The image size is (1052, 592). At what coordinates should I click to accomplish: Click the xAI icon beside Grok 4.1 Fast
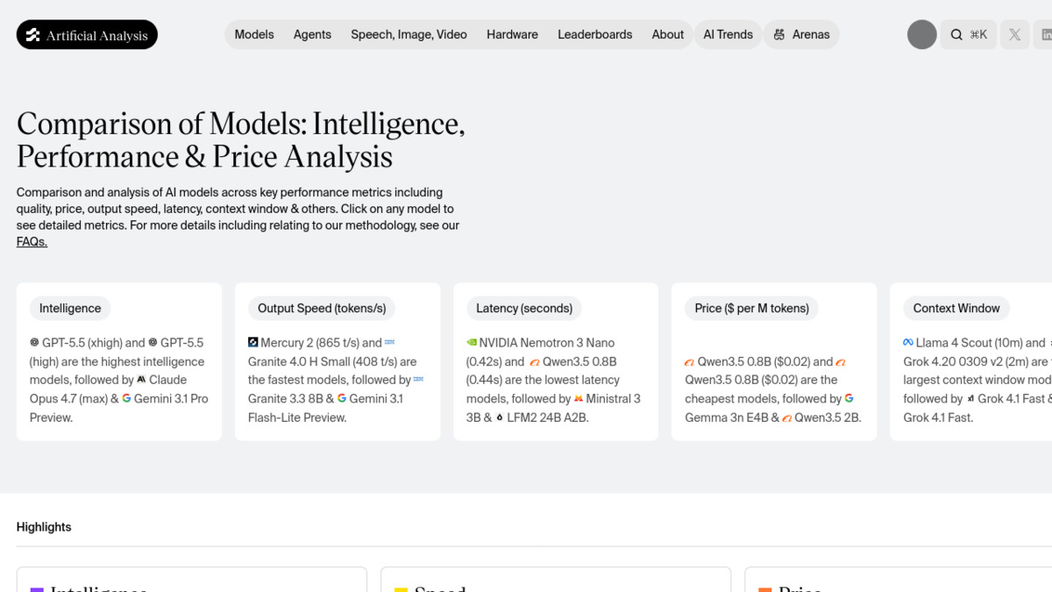click(x=970, y=398)
